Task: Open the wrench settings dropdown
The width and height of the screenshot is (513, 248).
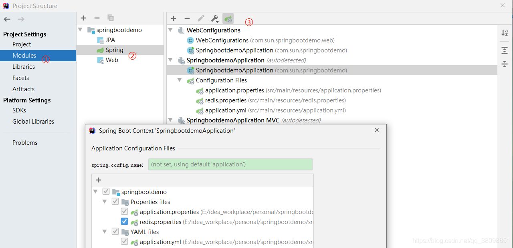Action: (x=215, y=18)
